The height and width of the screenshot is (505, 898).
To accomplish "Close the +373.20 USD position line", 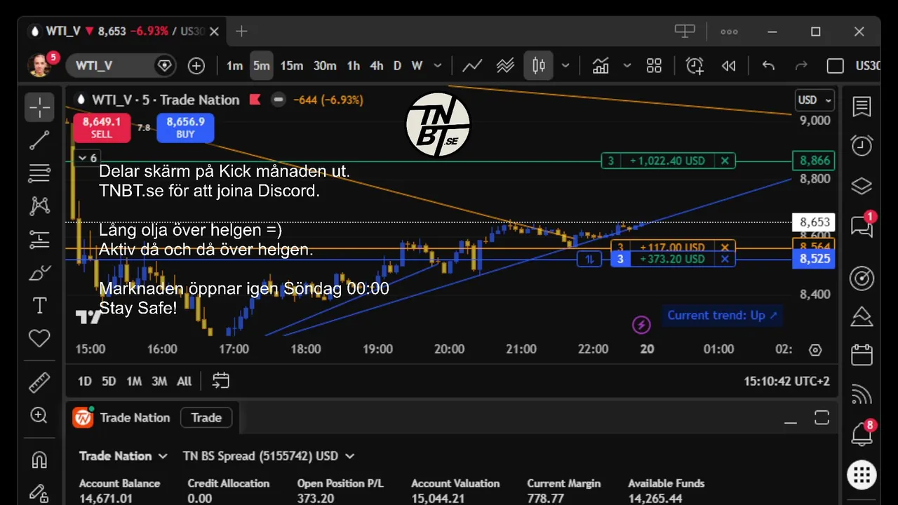I will 725,260.
